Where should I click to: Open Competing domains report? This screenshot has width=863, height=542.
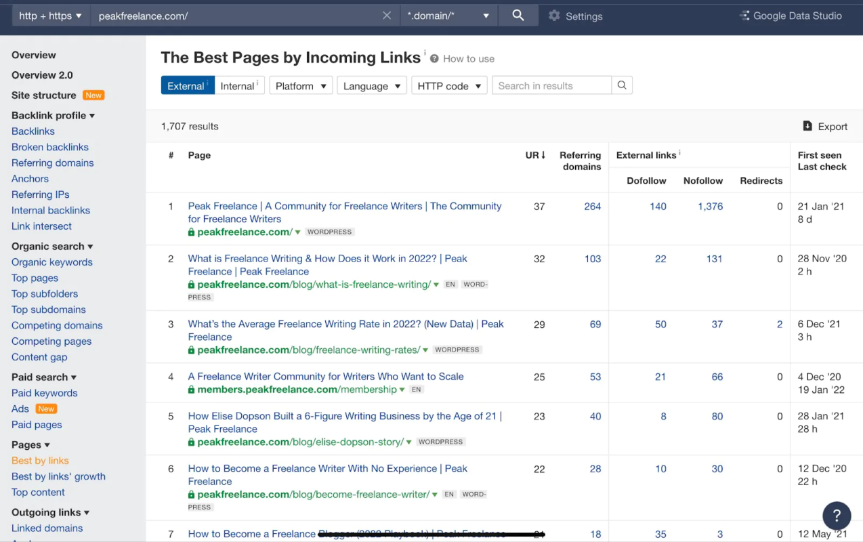[x=57, y=325]
